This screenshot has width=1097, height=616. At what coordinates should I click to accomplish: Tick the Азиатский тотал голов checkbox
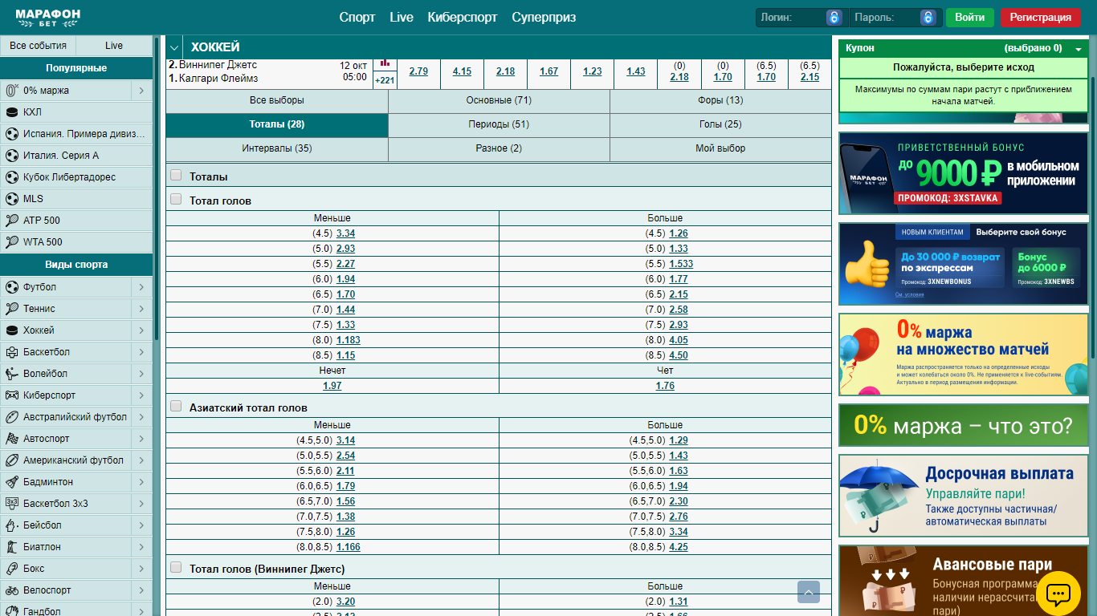pyautogui.click(x=176, y=407)
